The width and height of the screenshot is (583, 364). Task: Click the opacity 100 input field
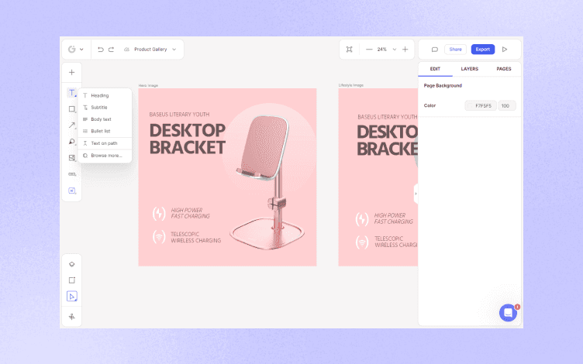pyautogui.click(x=507, y=106)
